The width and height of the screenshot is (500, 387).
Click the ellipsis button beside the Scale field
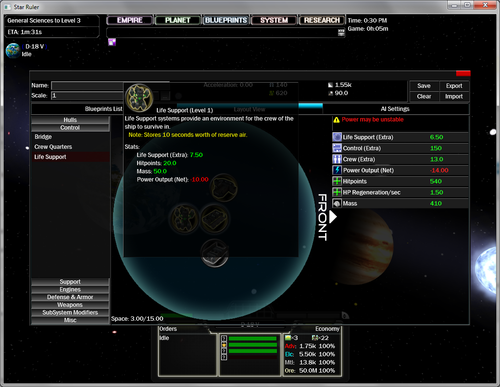pyautogui.click(x=165, y=96)
